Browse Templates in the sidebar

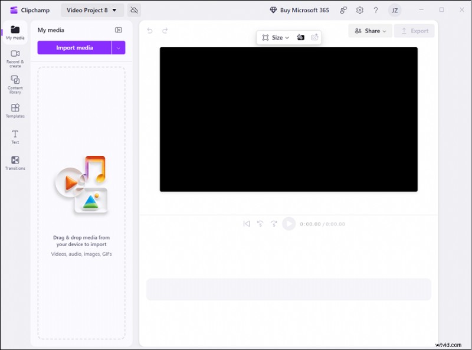click(x=15, y=110)
